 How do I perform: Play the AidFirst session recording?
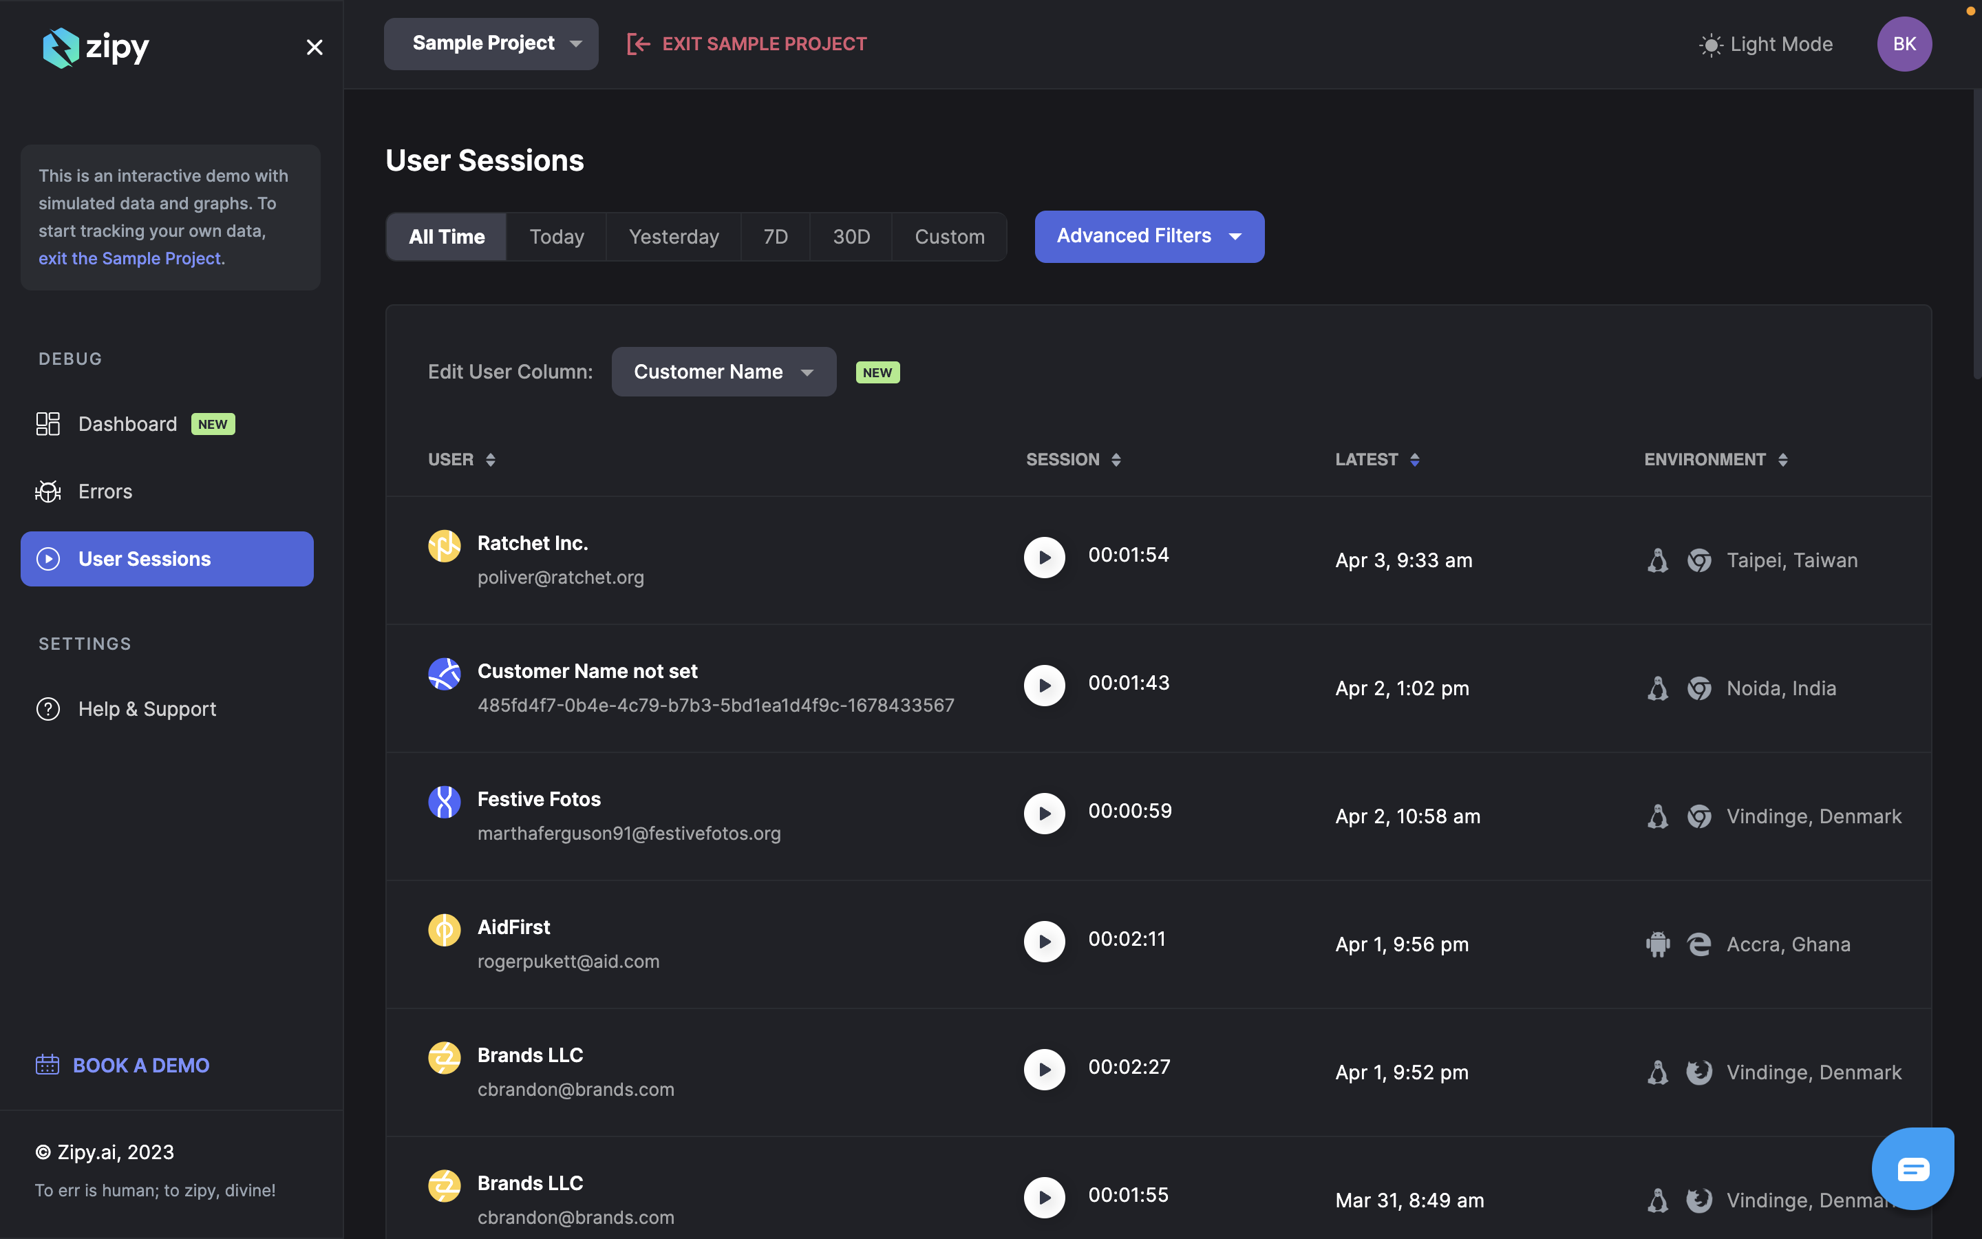pos(1044,942)
